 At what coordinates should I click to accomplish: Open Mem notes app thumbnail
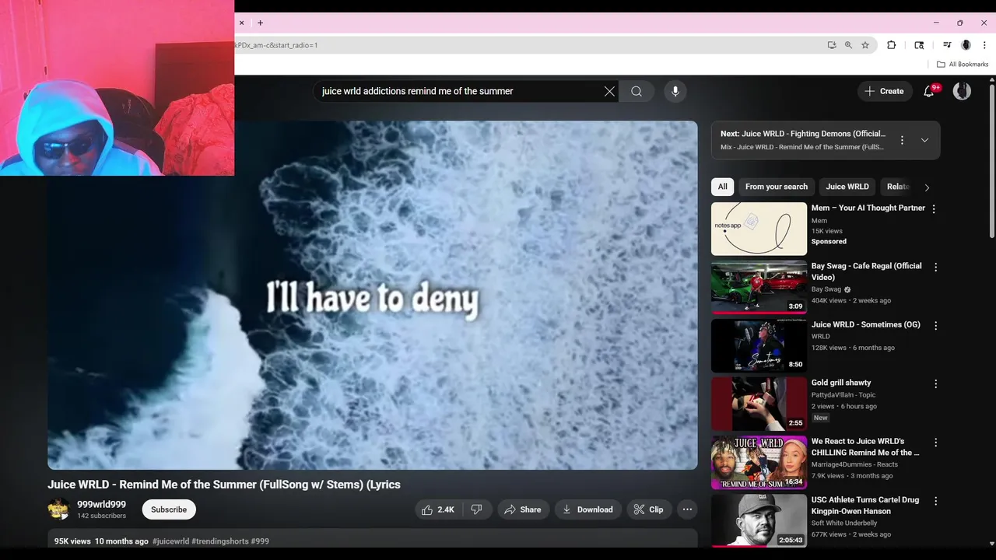pyautogui.click(x=759, y=229)
